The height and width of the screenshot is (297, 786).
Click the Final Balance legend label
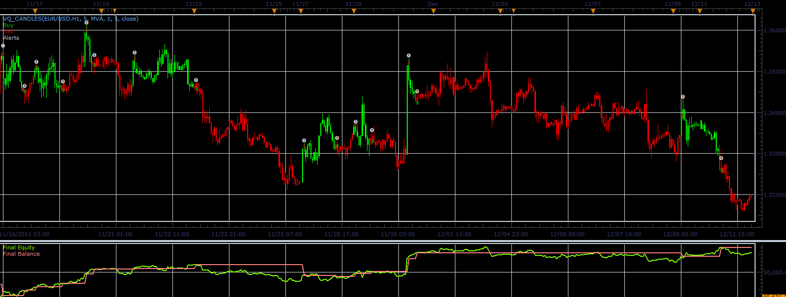click(x=22, y=254)
